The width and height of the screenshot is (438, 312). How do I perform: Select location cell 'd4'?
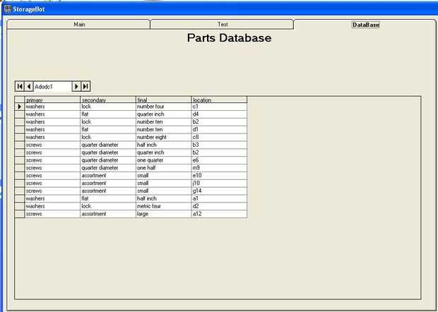pyautogui.click(x=219, y=114)
